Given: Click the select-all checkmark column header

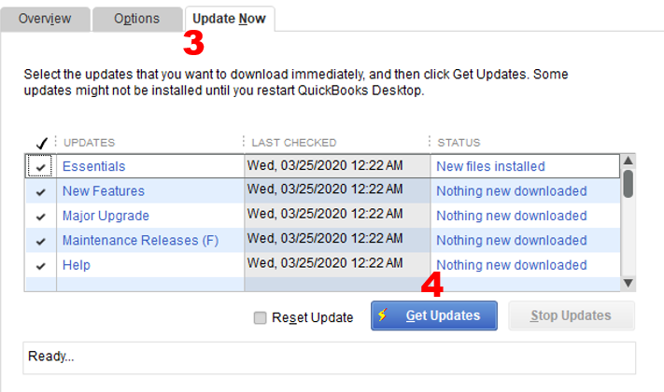Looking at the screenshot, I should [40, 143].
